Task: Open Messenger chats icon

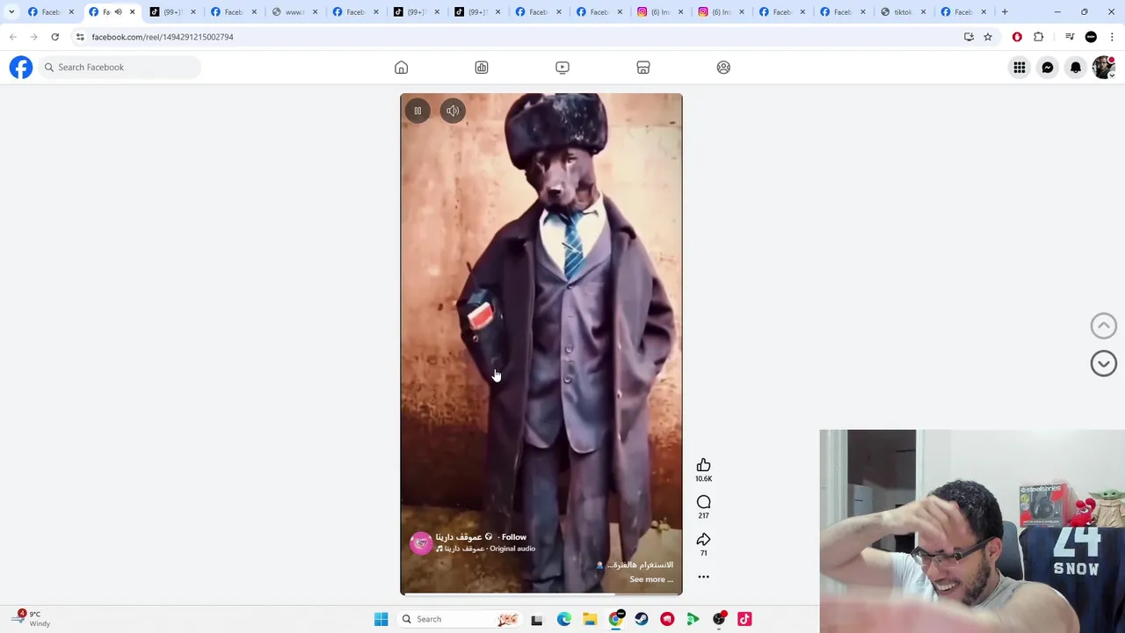Action: pyautogui.click(x=1048, y=68)
